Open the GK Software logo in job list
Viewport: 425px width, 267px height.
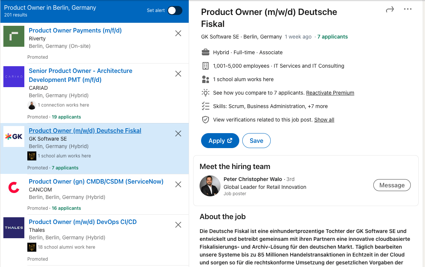click(x=14, y=136)
